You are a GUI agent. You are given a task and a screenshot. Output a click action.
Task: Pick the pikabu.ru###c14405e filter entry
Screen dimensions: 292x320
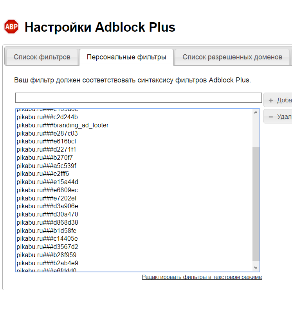coord(47,238)
